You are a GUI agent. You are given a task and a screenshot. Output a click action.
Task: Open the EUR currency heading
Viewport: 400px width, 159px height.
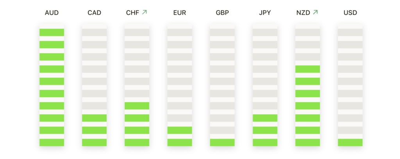[180, 13]
